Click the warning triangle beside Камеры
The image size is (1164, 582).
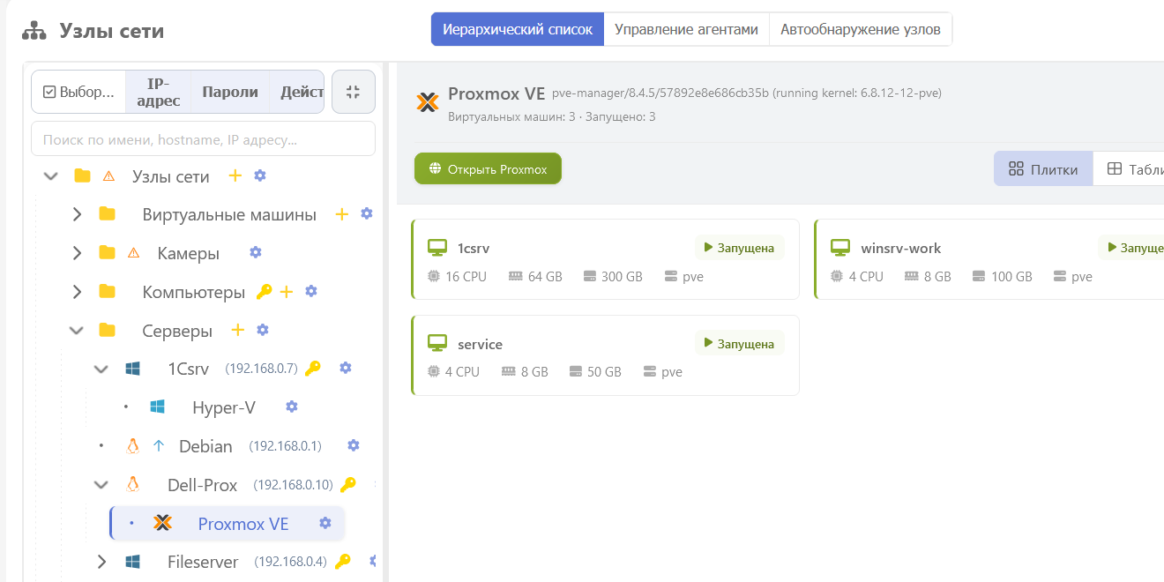[134, 253]
